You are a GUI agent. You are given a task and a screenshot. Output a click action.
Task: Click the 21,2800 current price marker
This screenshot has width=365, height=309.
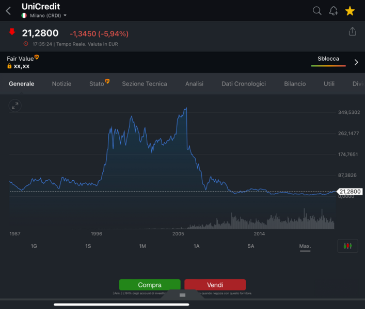pyautogui.click(x=350, y=192)
